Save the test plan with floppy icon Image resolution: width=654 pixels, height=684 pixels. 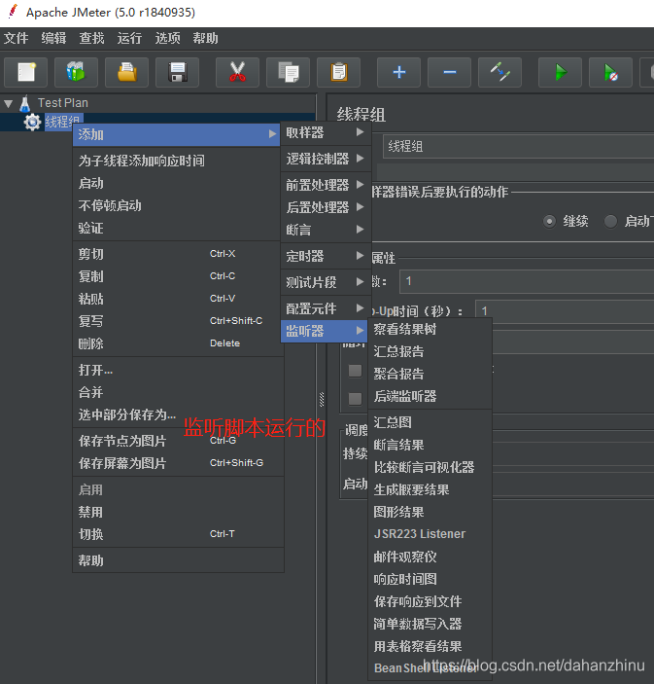177,72
